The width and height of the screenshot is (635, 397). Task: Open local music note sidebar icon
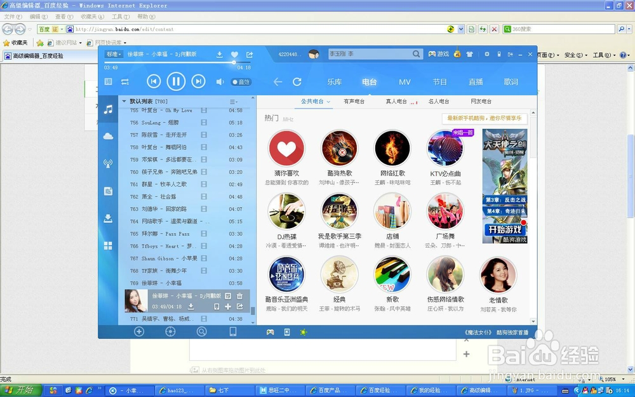point(108,109)
